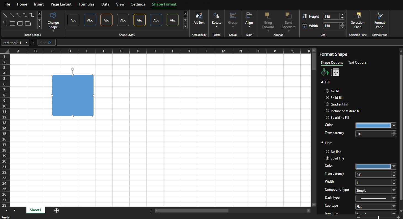Switch to the Text Options tab
Screen dimensions: 403x219
[x=357, y=63]
